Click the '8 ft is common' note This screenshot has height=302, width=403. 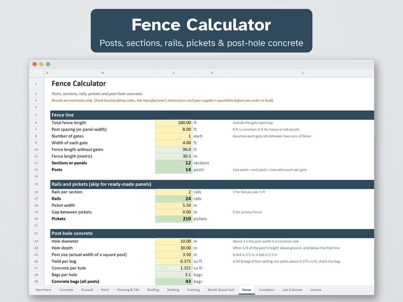[x=266, y=129]
